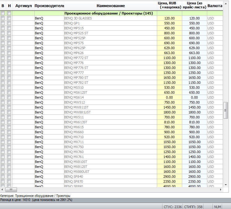The width and height of the screenshot is (231, 209).
Task: Select the BENQ MX812ST name cell
Action: (111, 167)
